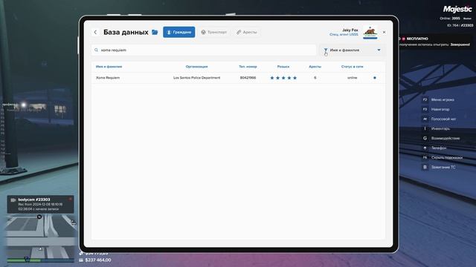
Task: Click the bodycam #23303 label
Action: click(34, 200)
